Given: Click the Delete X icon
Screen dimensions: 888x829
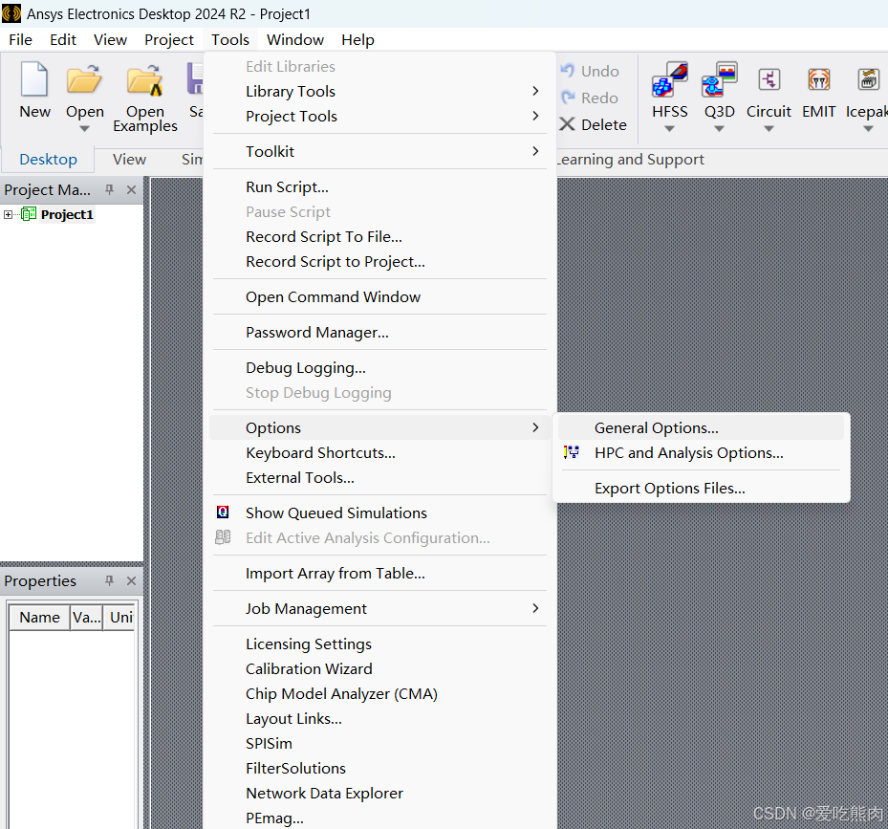Looking at the screenshot, I should (567, 124).
